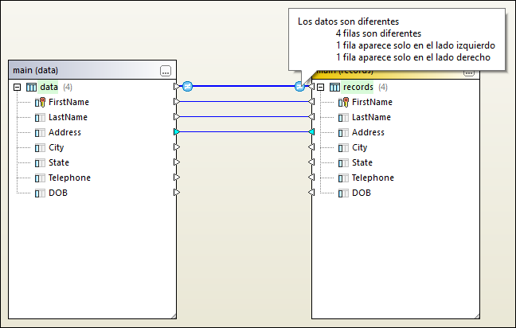Screen dimensions: 516x328
Task: Select the records table icon
Action: click(x=334, y=88)
